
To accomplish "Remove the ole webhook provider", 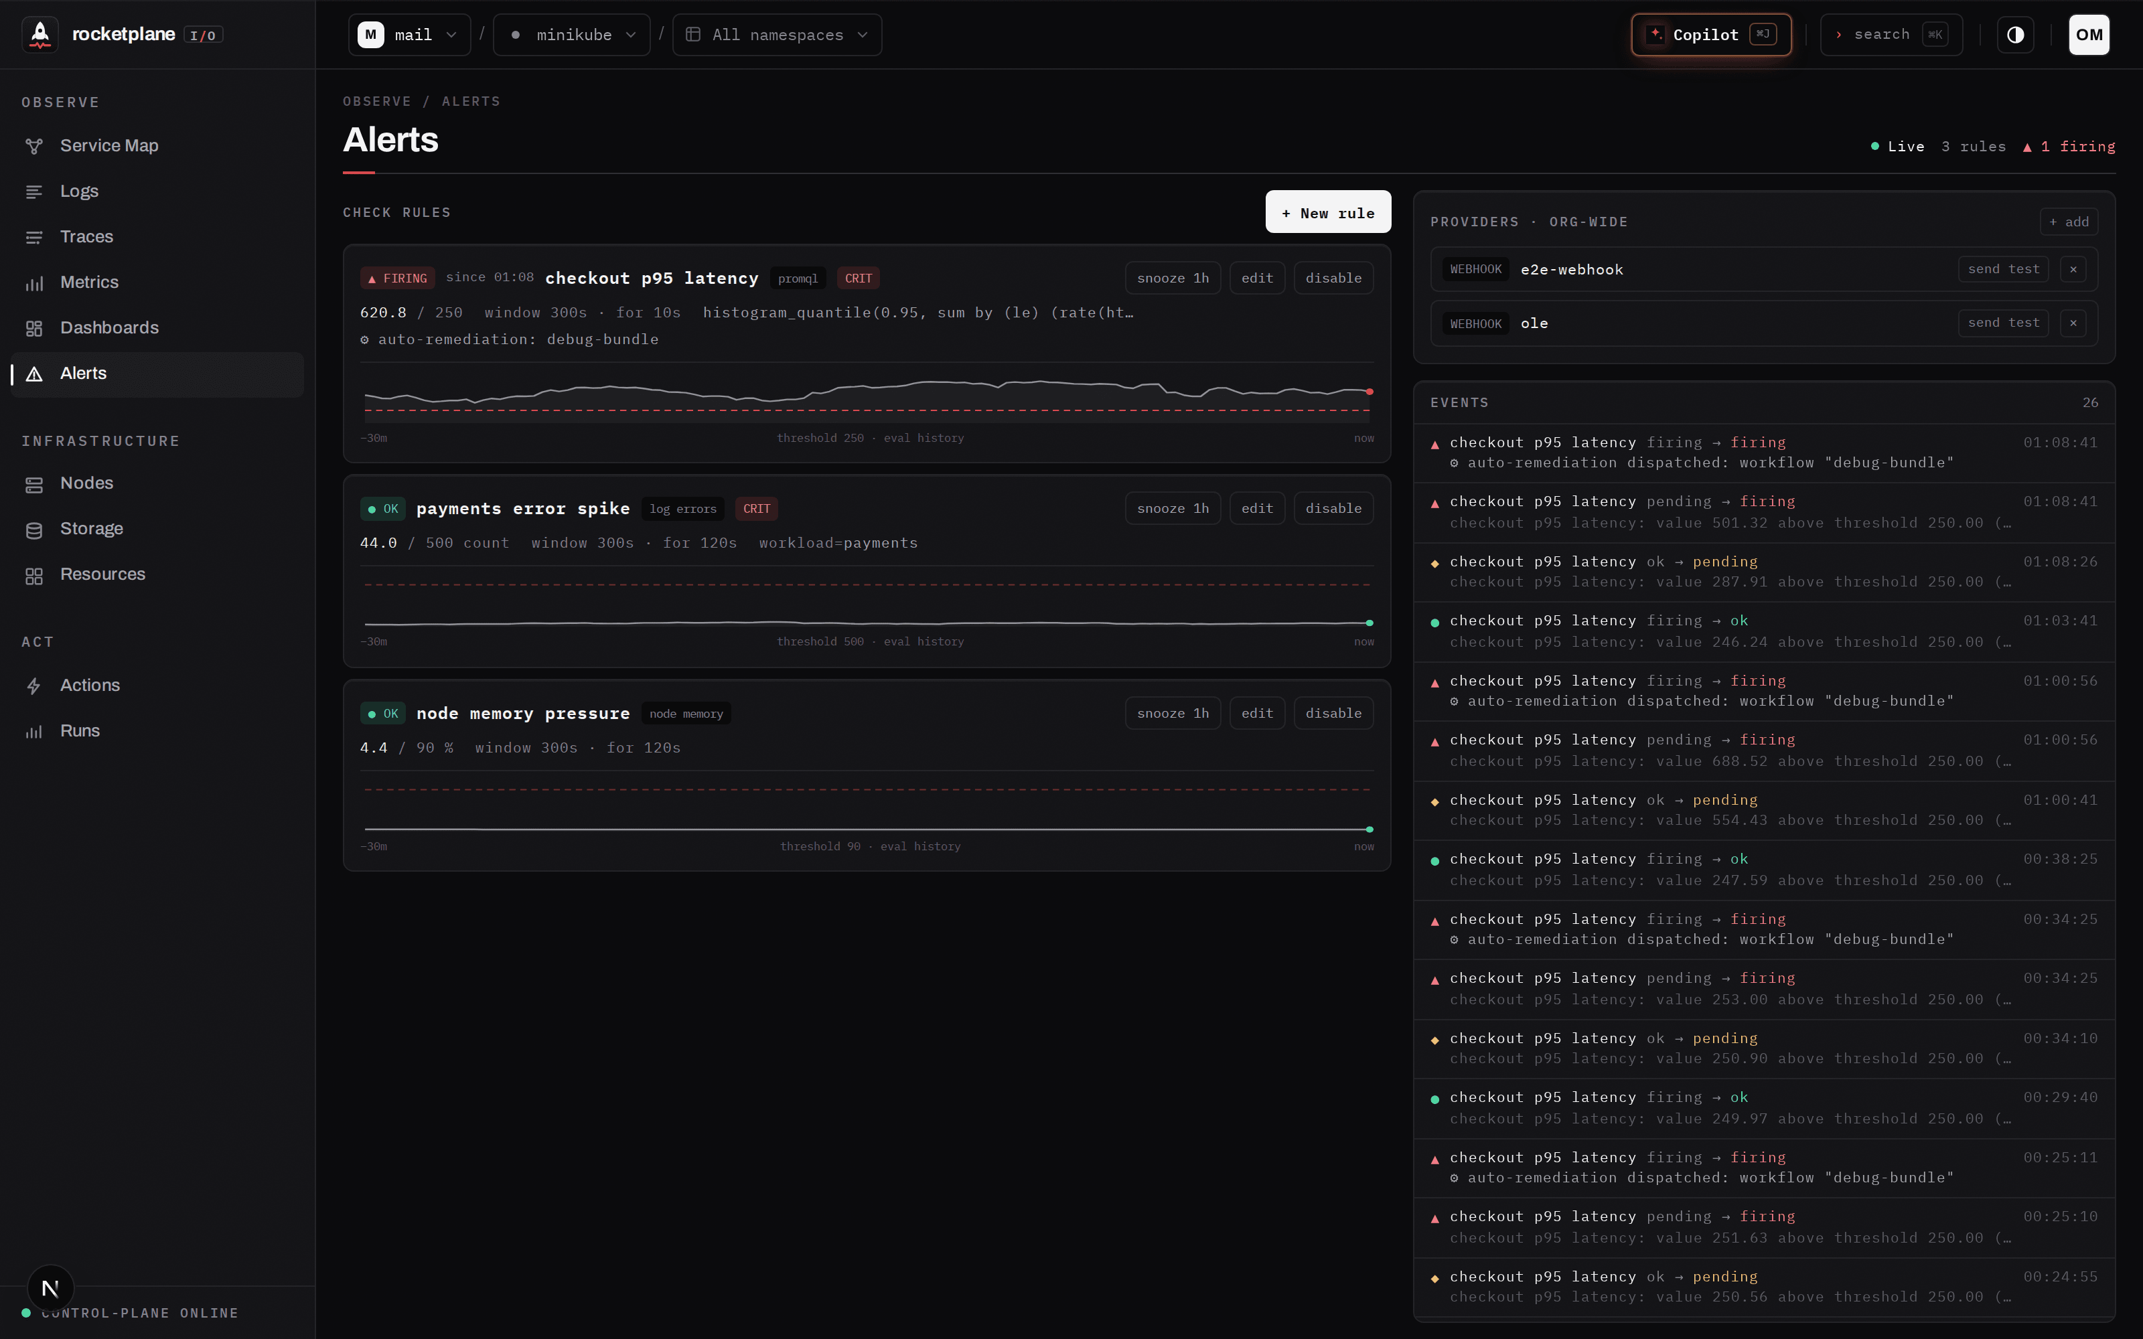I will 2073,323.
